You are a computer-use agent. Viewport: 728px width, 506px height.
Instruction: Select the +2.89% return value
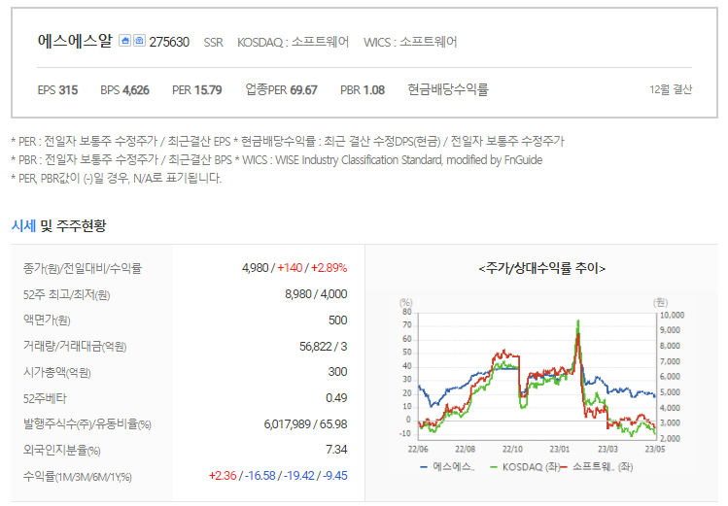[x=329, y=268]
